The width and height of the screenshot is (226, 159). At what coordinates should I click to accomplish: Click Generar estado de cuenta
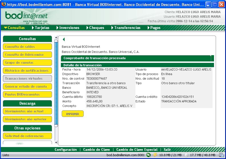click(x=27, y=86)
